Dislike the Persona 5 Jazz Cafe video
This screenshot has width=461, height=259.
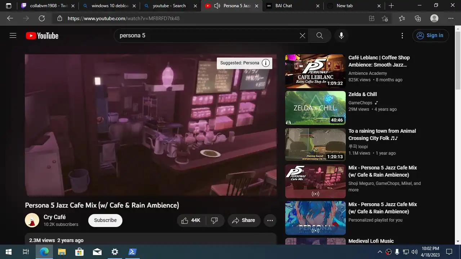coord(215,220)
